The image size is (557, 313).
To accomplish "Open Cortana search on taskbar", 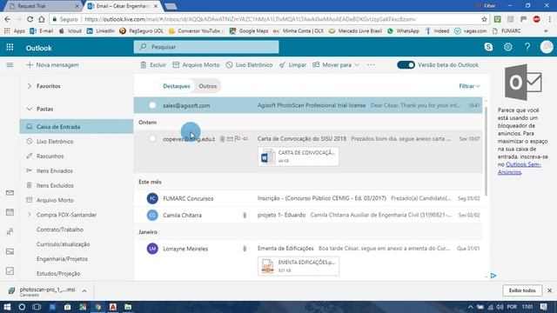I will pyautogui.click(x=22, y=307).
